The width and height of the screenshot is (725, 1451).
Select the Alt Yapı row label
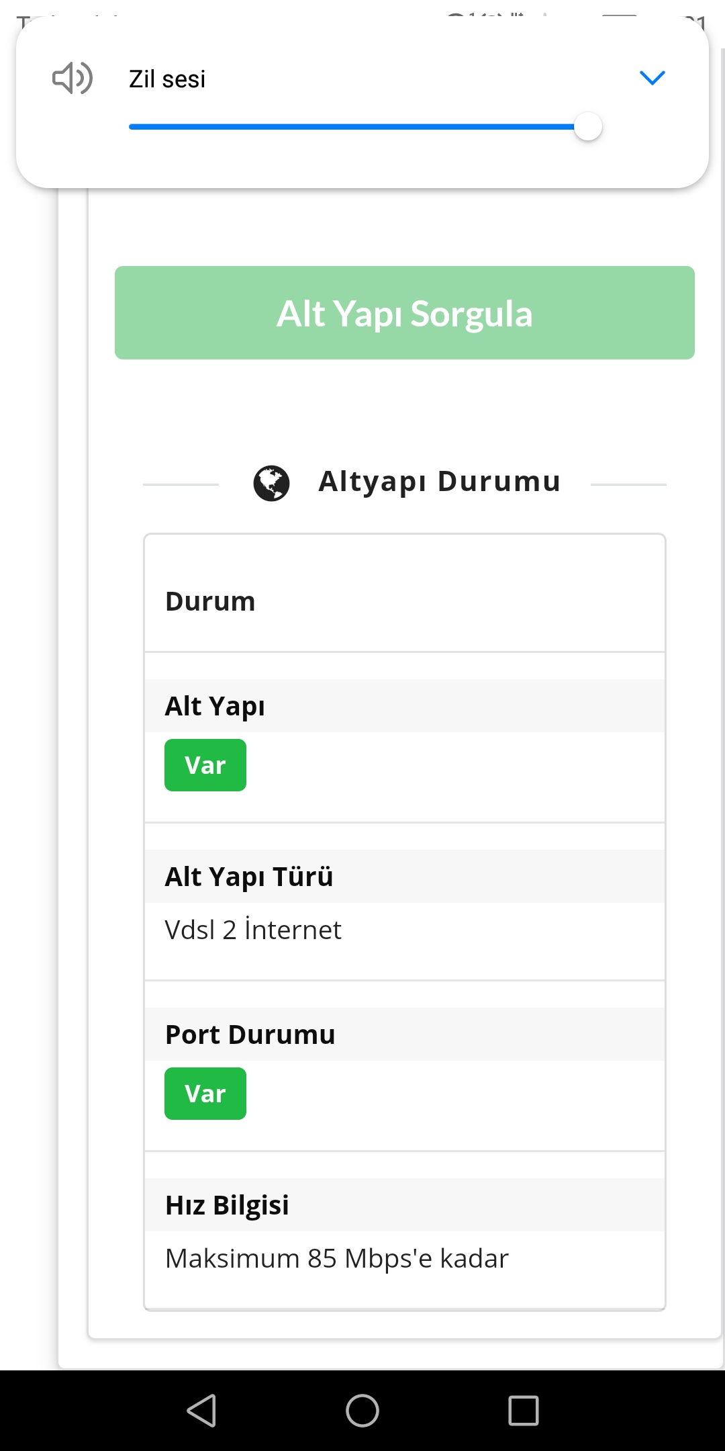click(x=215, y=706)
